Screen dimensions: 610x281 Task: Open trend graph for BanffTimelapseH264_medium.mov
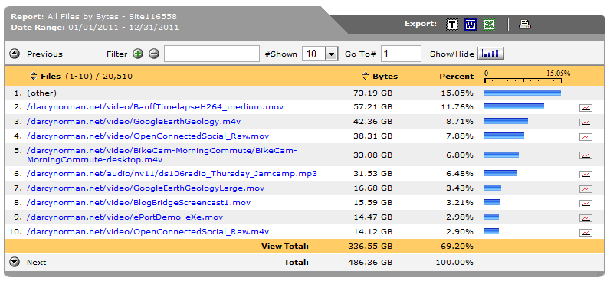(585, 108)
